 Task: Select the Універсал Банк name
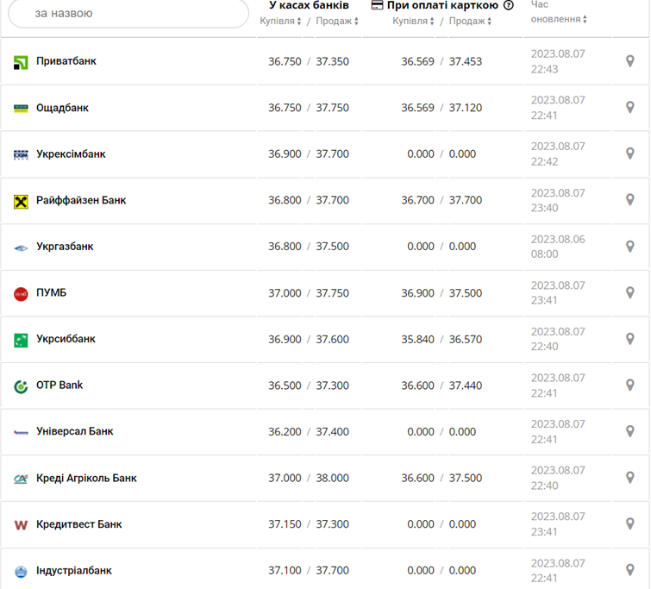pyautogui.click(x=75, y=431)
